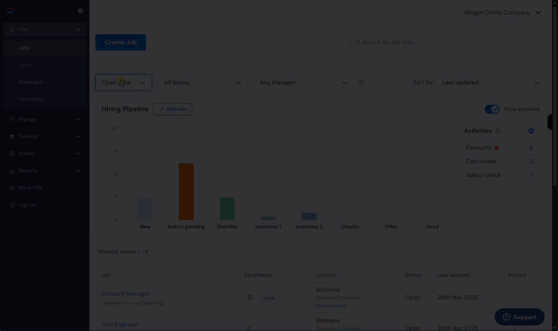The image size is (558, 331).
Task: Click the Hire person icon
Action: click(12, 29)
